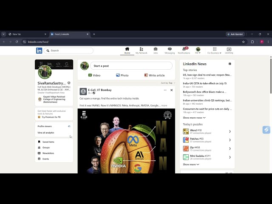Open Zip #458 chevron arrow

[x=230, y=148]
